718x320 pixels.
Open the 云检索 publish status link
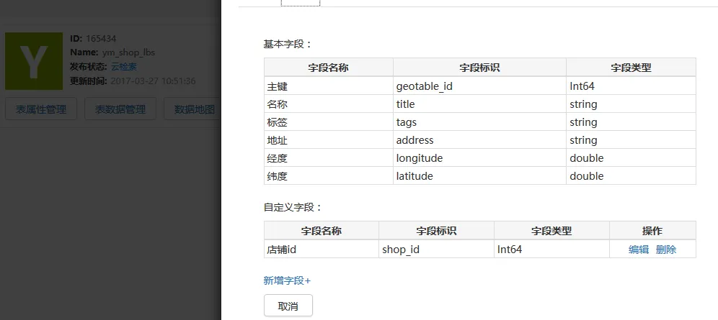click(x=124, y=67)
